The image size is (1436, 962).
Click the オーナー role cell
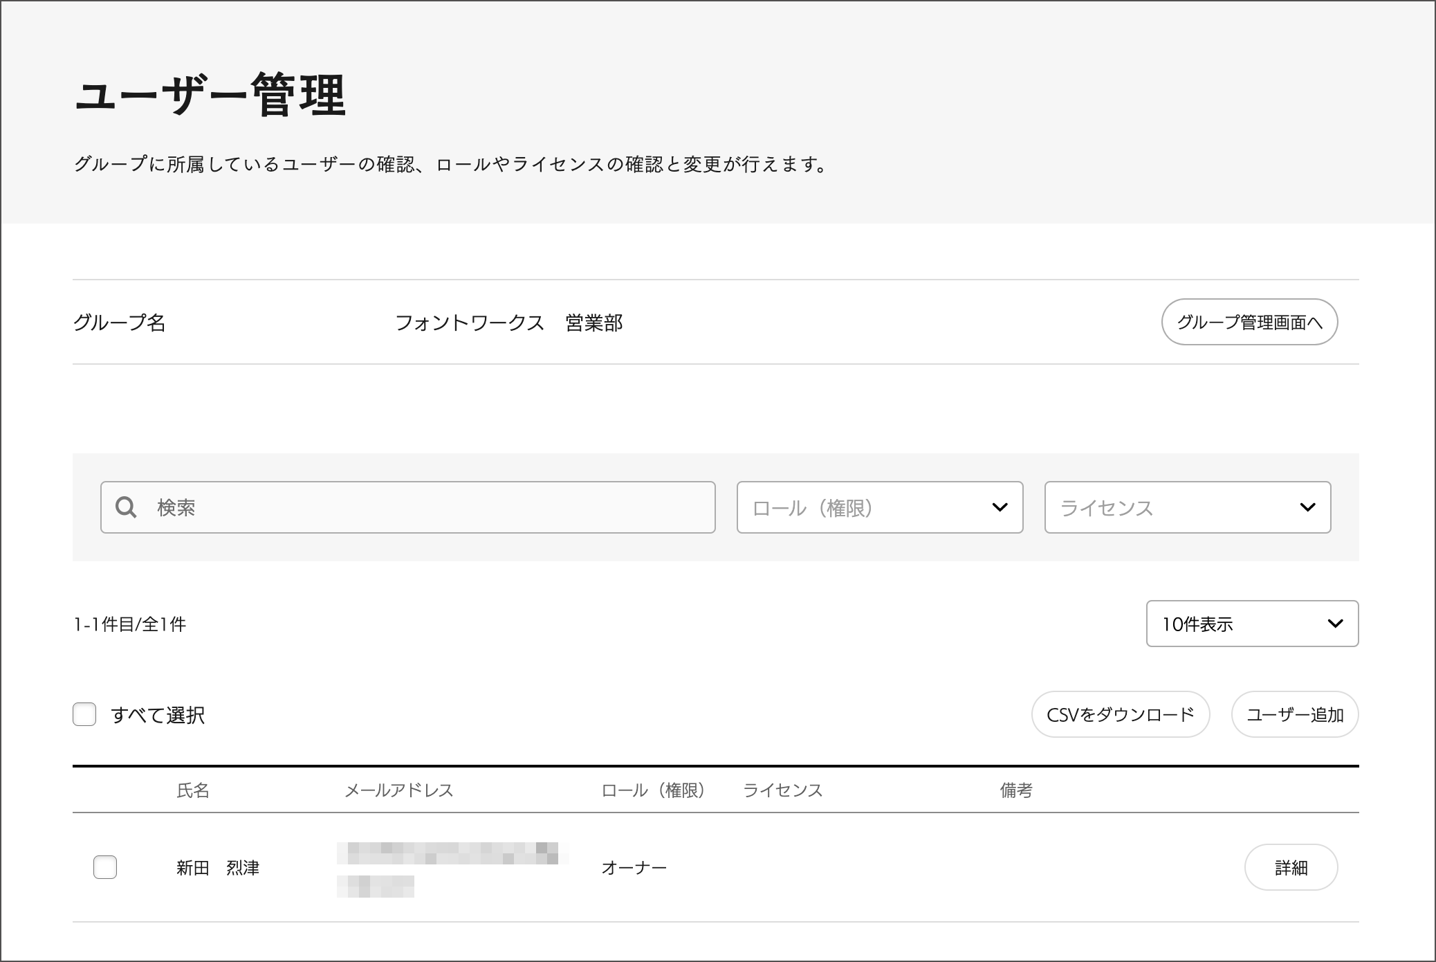[x=634, y=868]
